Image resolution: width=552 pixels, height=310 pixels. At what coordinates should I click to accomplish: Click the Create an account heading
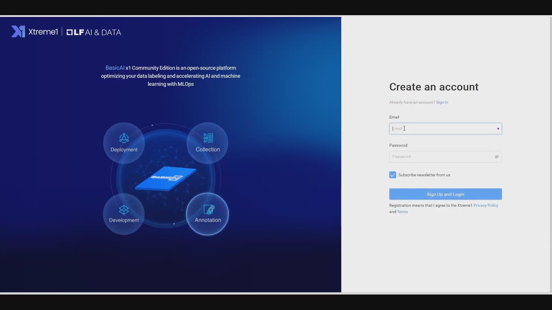click(434, 87)
